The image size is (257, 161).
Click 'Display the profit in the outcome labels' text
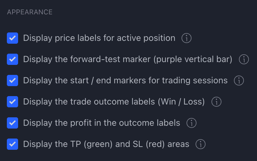click(102, 123)
